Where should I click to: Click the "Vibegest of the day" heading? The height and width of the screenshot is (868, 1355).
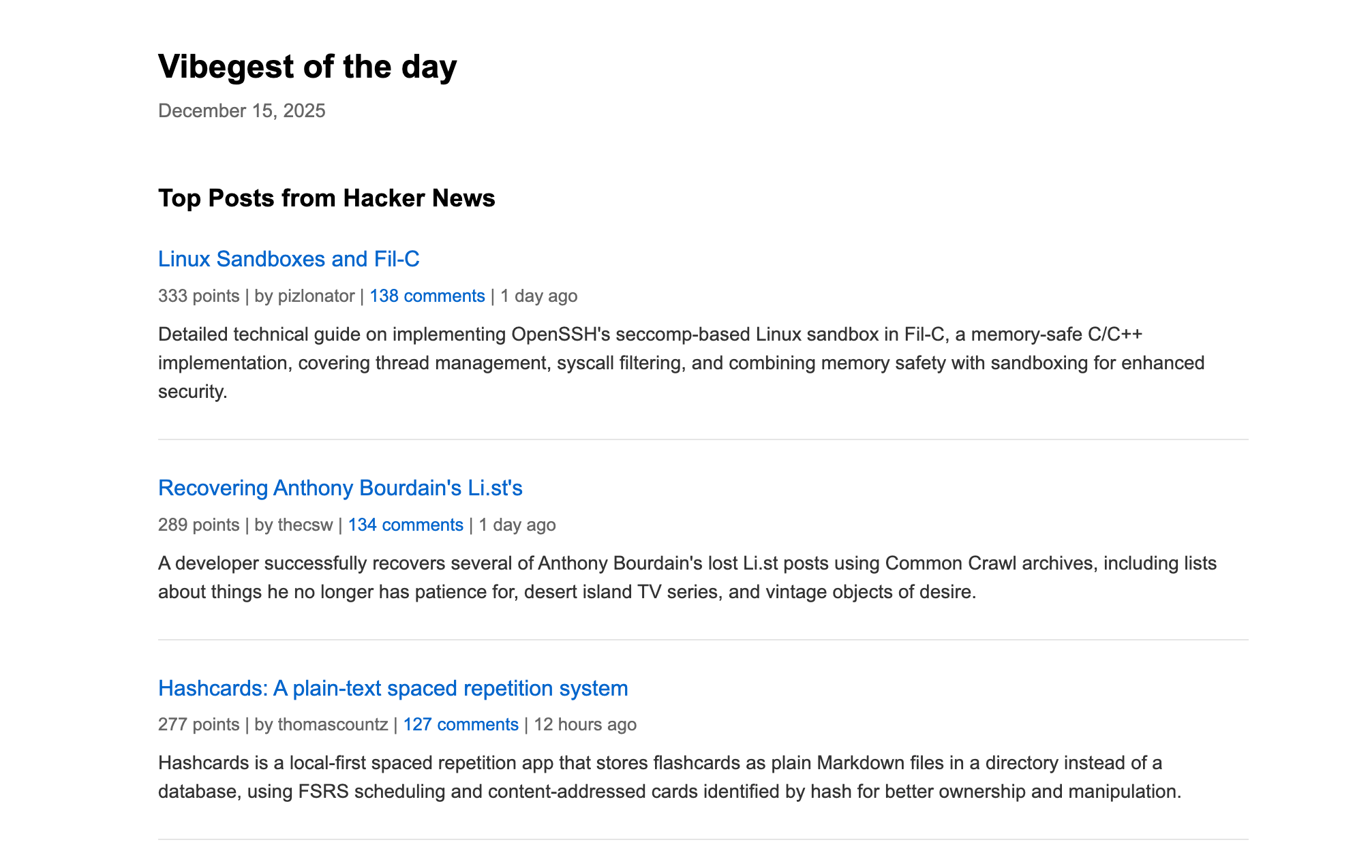point(307,67)
